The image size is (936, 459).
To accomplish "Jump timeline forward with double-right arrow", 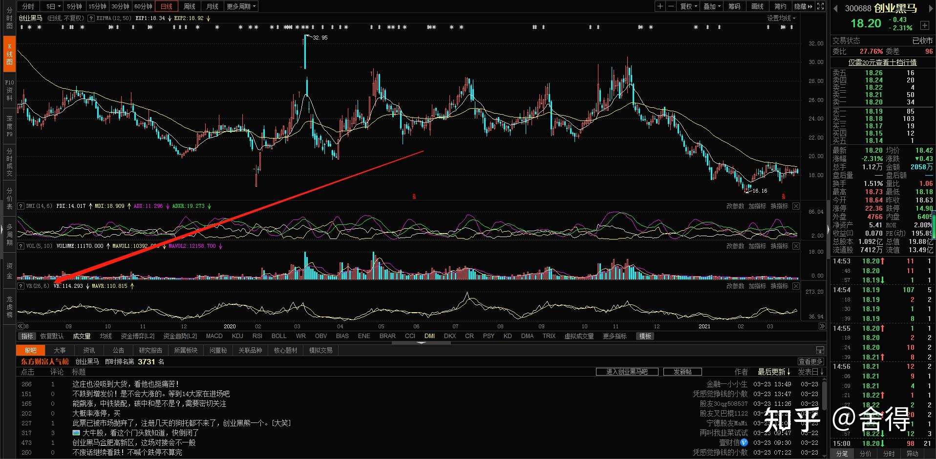I will tap(822, 326).
